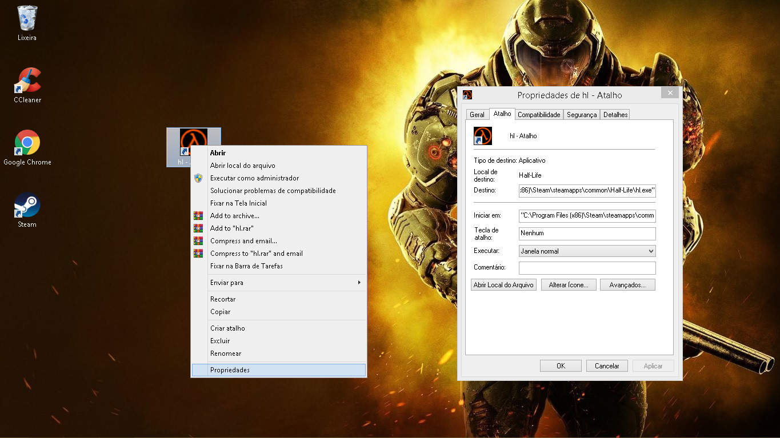The width and height of the screenshot is (780, 438).
Task: Click the shortcut icon in properties title bar
Action: point(467,95)
